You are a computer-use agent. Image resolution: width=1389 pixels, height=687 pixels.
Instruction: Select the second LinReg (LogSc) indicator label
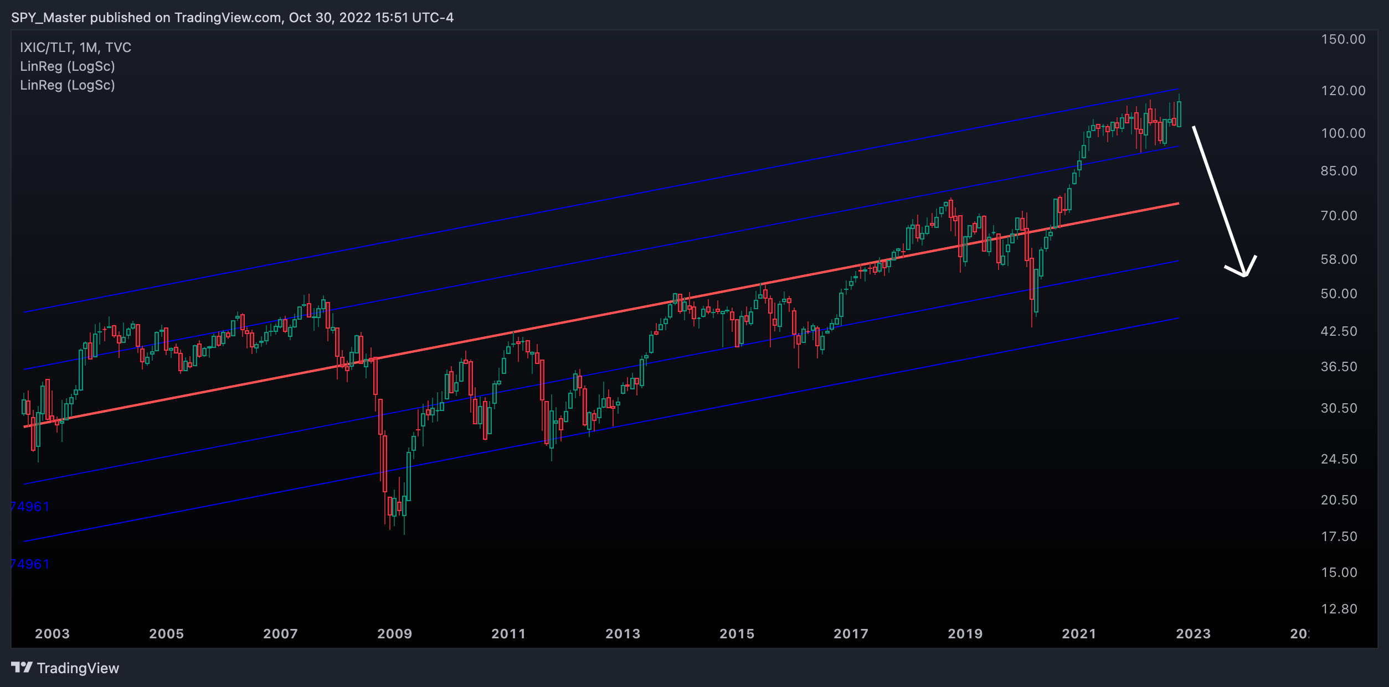tap(68, 85)
